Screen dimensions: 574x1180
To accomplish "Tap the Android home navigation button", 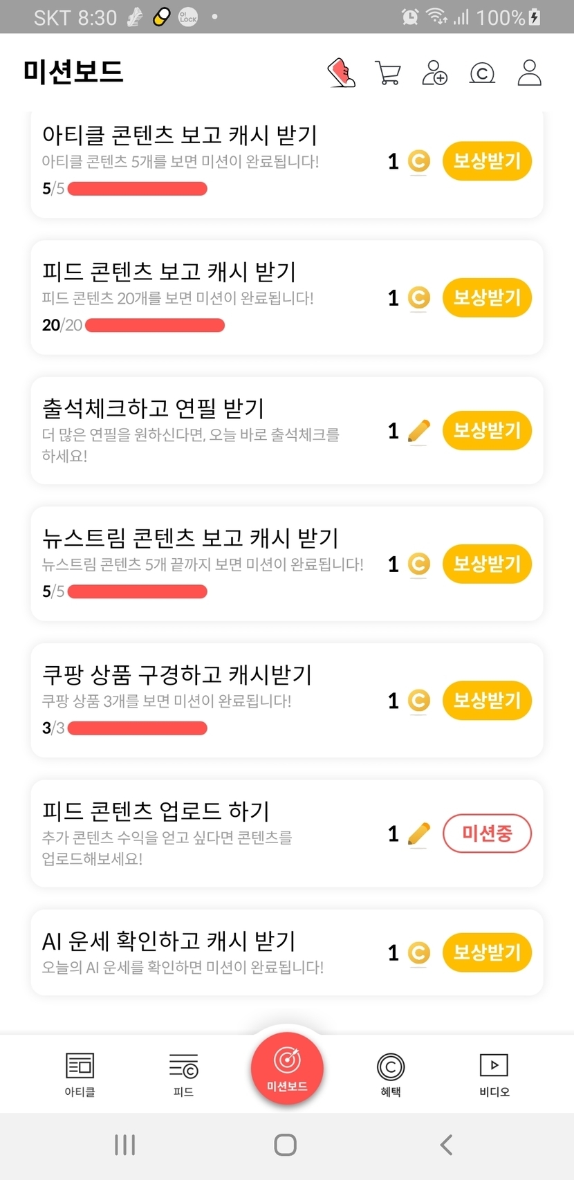I will (286, 1145).
